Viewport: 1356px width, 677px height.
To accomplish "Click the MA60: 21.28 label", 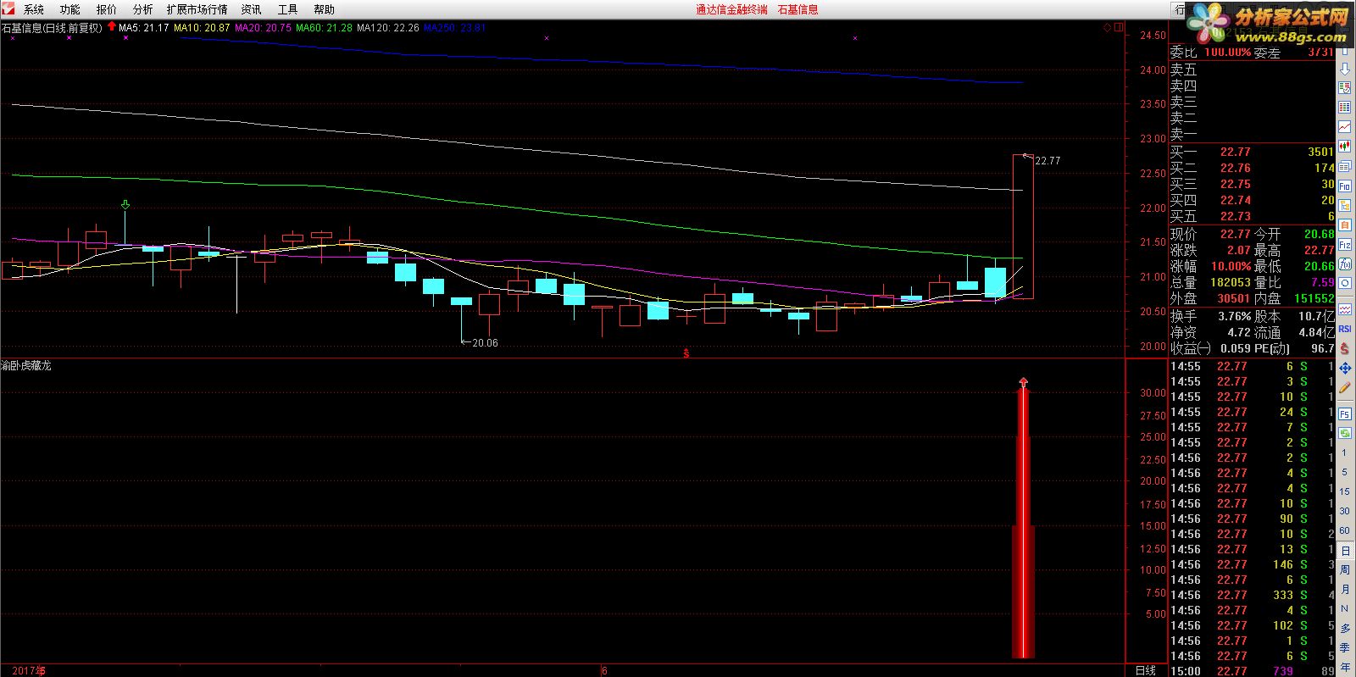I will tap(324, 28).
